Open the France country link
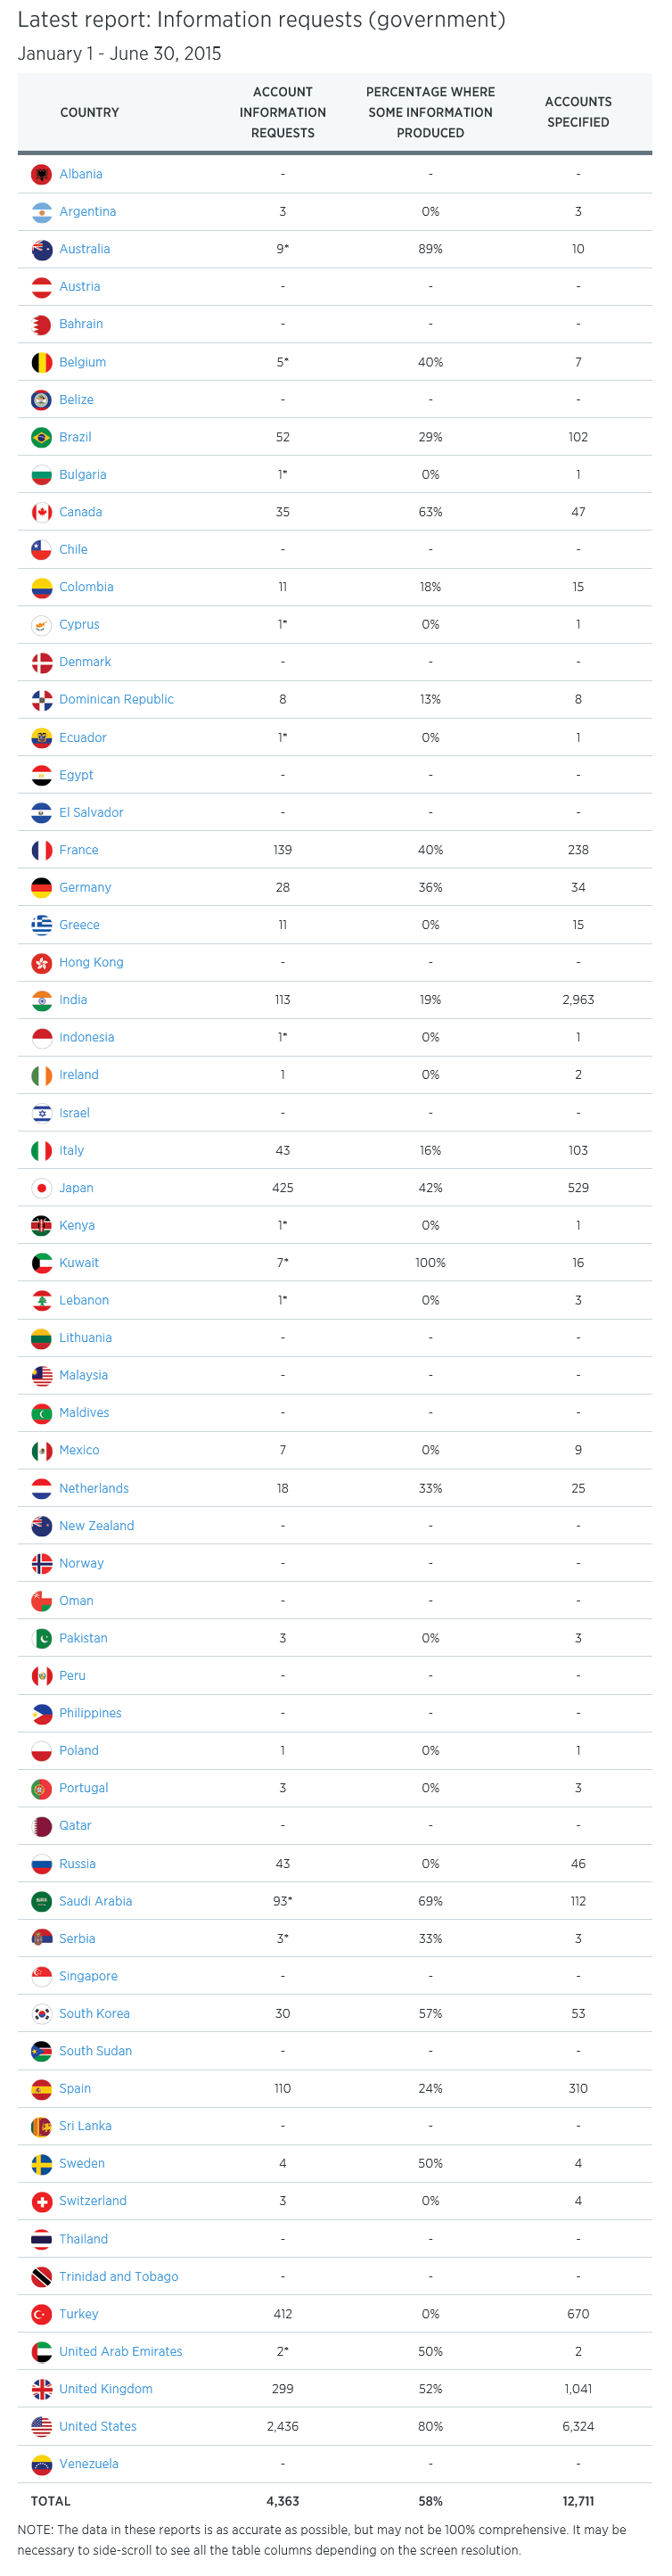672x2576 pixels. (x=78, y=850)
